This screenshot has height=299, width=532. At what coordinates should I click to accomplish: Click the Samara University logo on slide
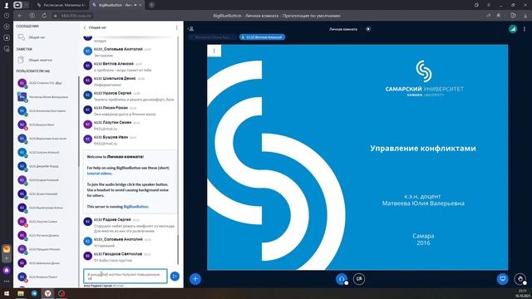[424, 79]
